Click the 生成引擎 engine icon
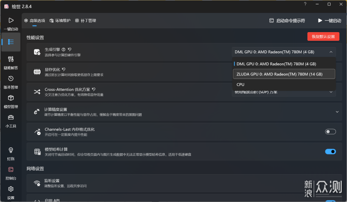Image resolution: width=347 pixels, height=202 pixels. point(37,52)
